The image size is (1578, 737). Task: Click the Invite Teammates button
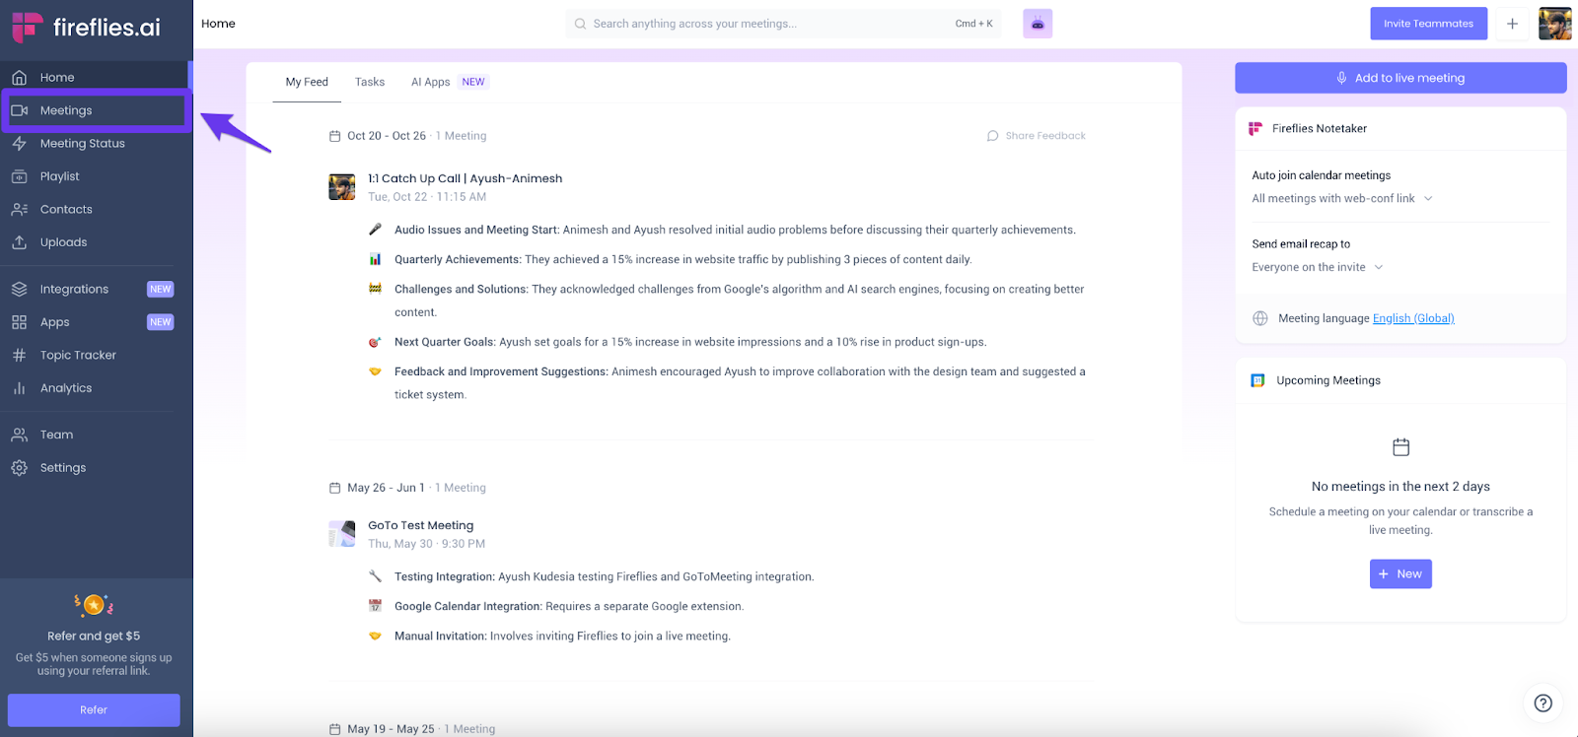[x=1428, y=24]
